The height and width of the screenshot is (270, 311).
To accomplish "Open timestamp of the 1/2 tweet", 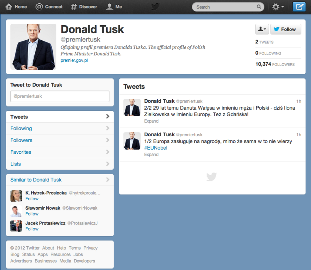I will pyautogui.click(x=299, y=135).
